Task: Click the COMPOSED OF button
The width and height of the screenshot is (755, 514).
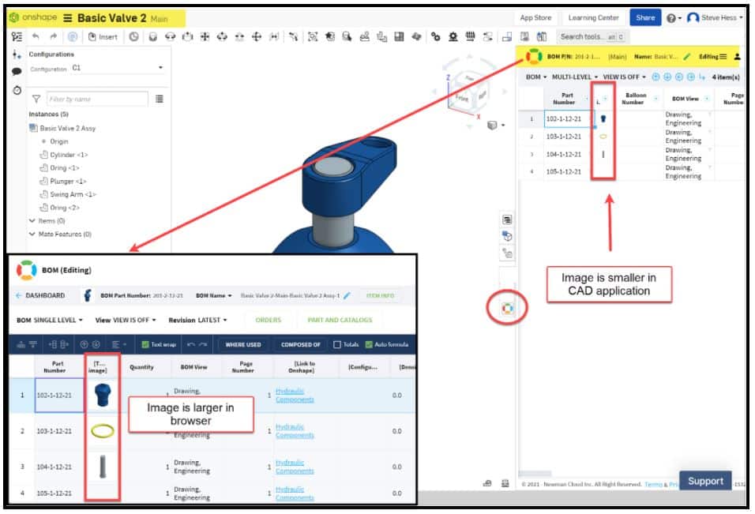Action: (x=300, y=344)
